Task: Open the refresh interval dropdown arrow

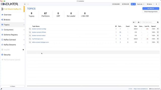Action: (x=135, y=4)
